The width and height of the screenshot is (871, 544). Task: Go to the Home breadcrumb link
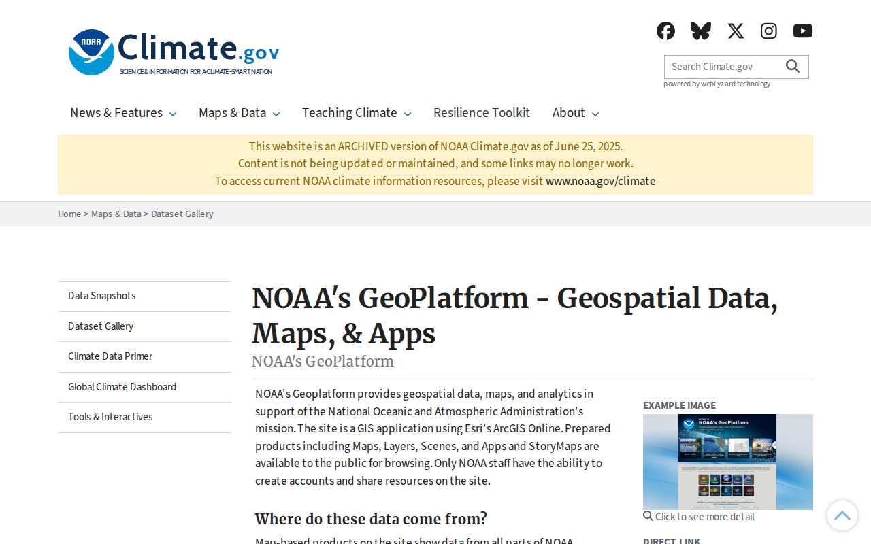[x=69, y=214]
